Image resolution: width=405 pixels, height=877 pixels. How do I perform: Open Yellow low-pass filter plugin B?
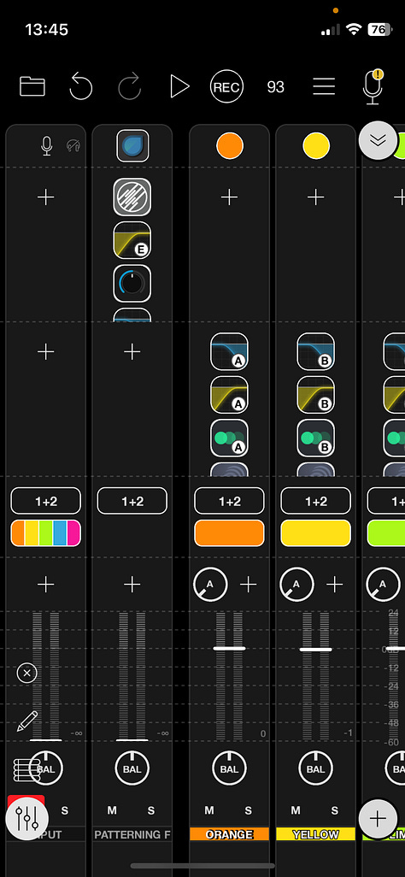click(x=316, y=352)
